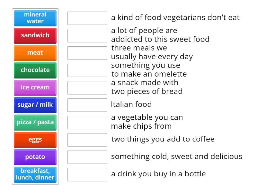Image resolution: width=257 pixels, height=193 pixels.
Task: Click the meat tile
Action: (35, 53)
